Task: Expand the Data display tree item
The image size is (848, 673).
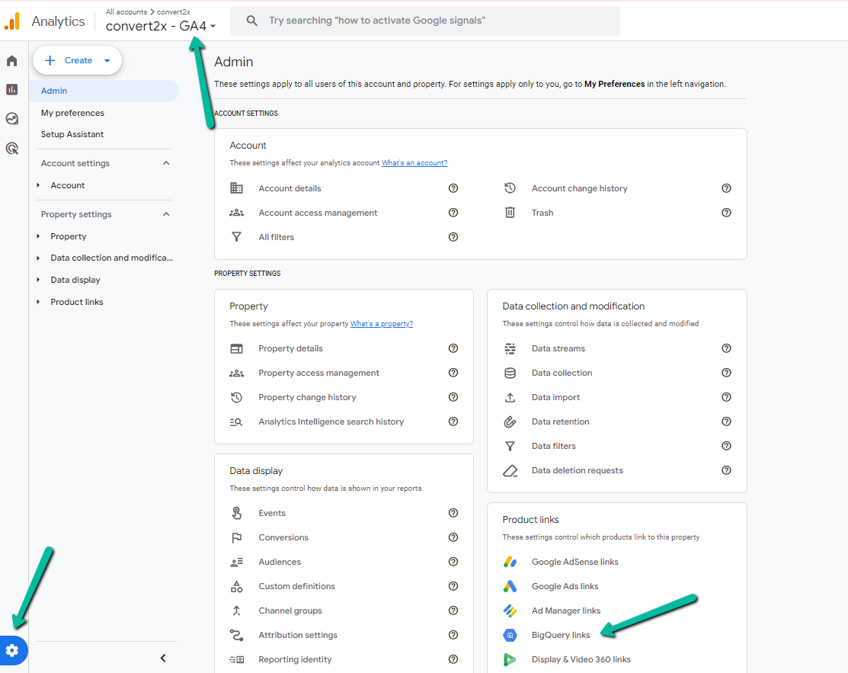Action: click(38, 280)
